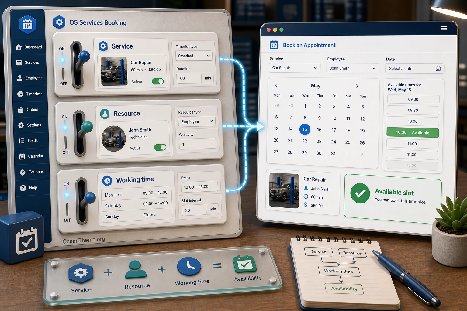Open the Dashboard sidebar item
The height and width of the screenshot is (311, 467).
(x=29, y=47)
